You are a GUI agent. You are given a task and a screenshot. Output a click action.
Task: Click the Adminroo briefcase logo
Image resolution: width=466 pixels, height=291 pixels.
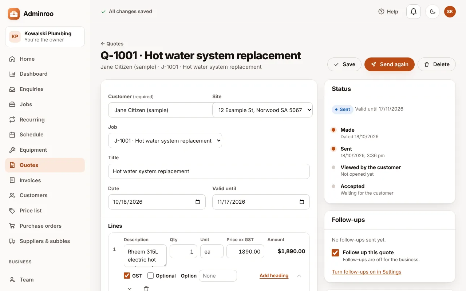[14, 14]
